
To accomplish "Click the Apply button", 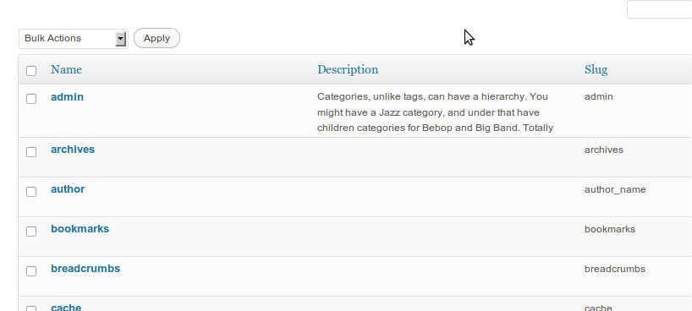I will (157, 38).
